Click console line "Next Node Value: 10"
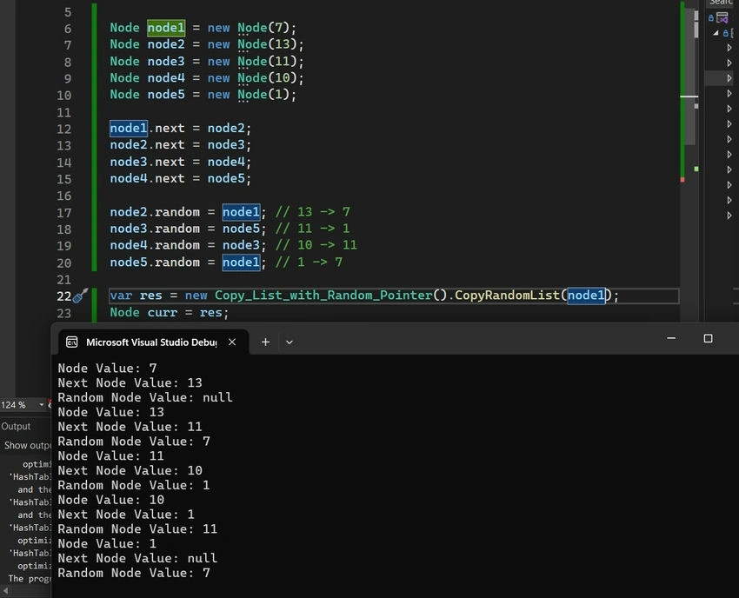Viewport: 739px width, 598px height. click(130, 470)
